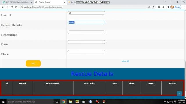Show the tab search dropdown
The image size is (186, 104).
(x=165, y=2)
